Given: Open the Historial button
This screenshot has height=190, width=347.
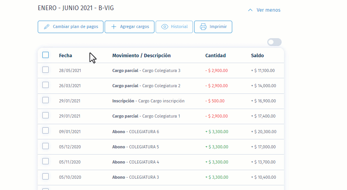Looking at the screenshot, I should pos(174,27).
